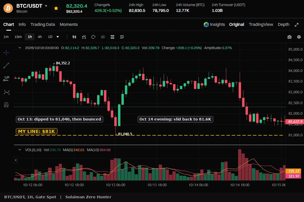Open the candlestick chart type icon

(74, 37)
